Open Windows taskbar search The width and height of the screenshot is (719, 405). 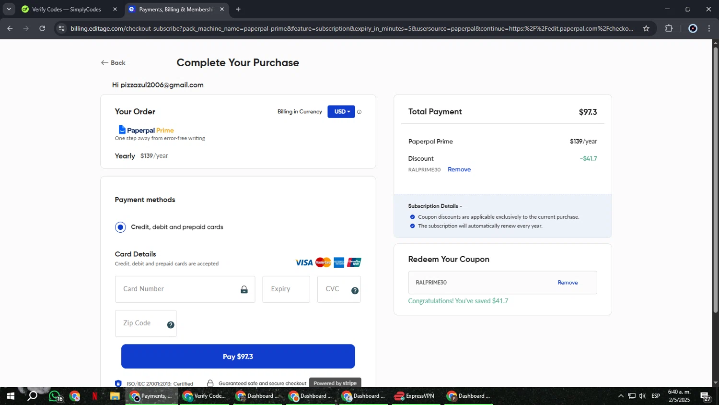[x=33, y=396]
